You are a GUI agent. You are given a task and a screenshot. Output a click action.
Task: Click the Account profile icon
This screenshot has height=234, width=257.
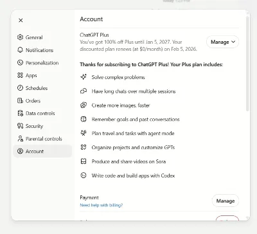click(x=20, y=151)
